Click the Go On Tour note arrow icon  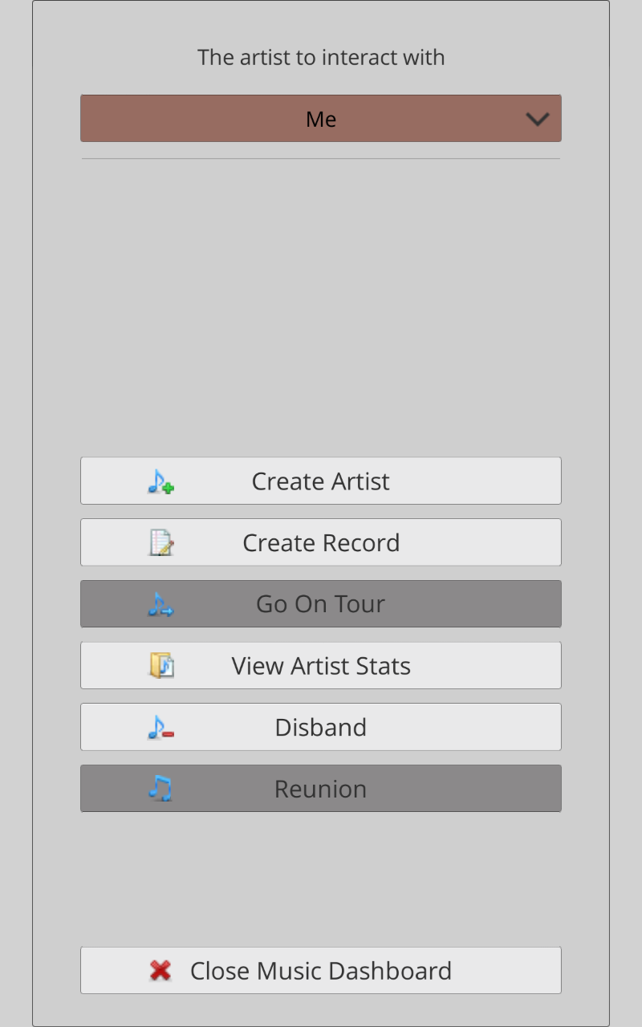click(160, 604)
